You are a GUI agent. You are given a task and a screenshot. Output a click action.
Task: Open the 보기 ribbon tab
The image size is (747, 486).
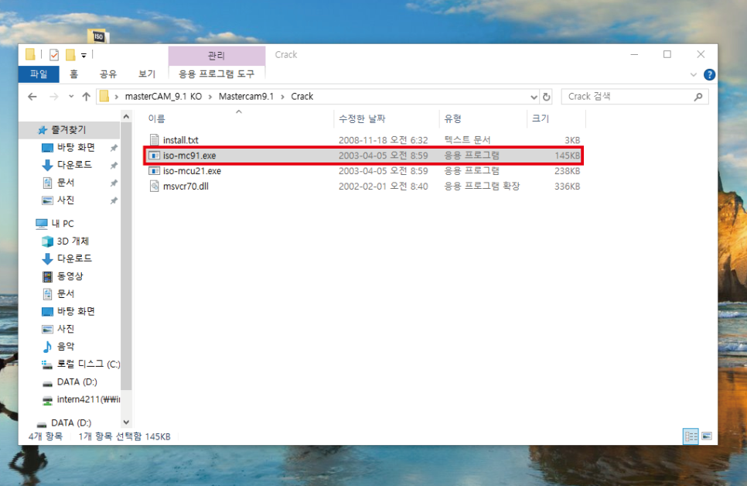point(147,74)
